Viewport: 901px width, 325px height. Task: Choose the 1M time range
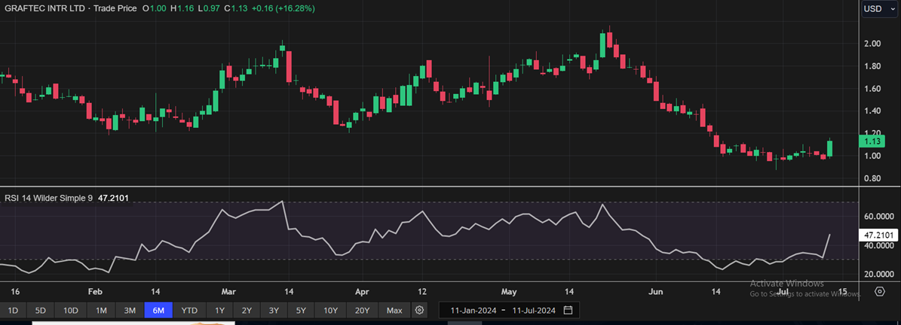pyautogui.click(x=101, y=310)
